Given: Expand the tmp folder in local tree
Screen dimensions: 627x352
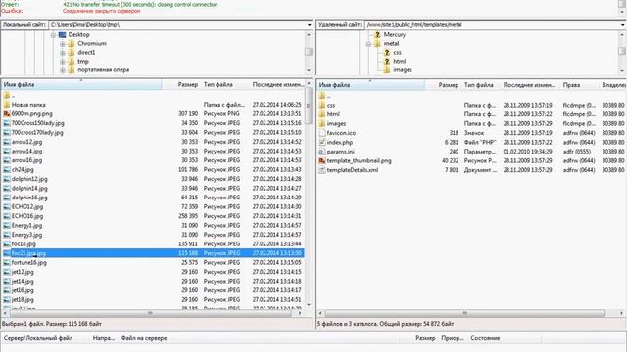Looking at the screenshot, I should 63,62.
